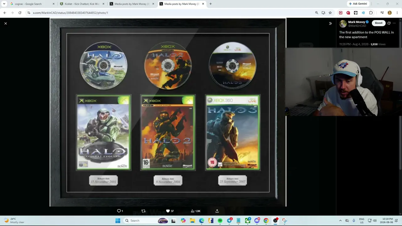
Task: Expand the Chrome tab search dropdown
Action: [x=4, y=4]
